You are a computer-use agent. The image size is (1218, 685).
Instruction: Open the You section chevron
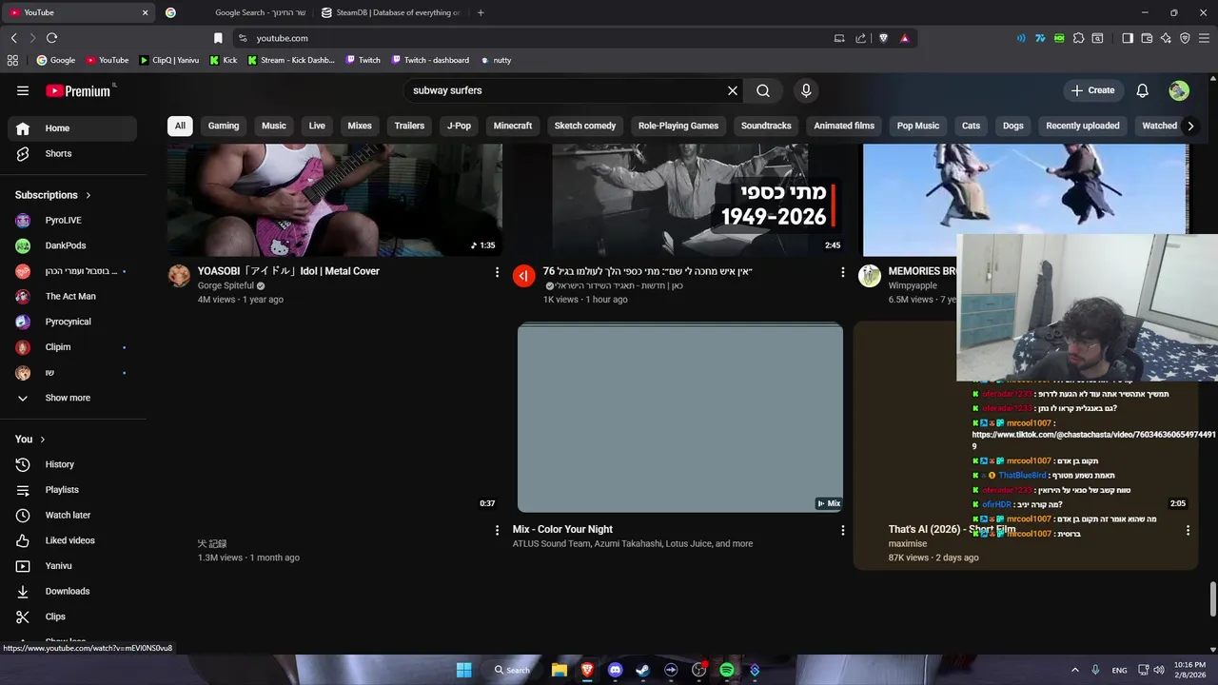point(43,440)
